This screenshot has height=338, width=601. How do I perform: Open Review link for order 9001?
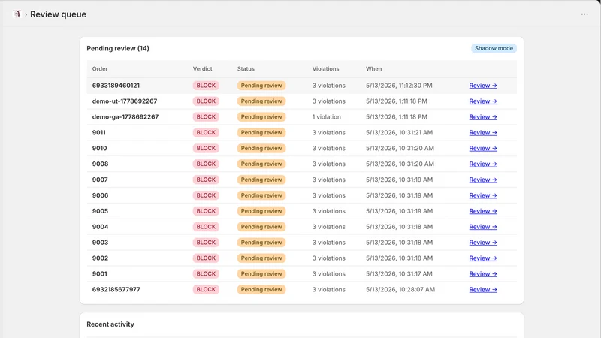point(483,274)
